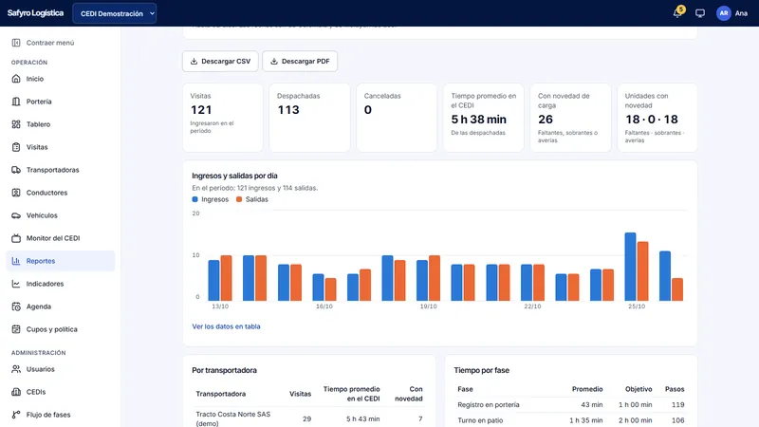Click the Pasos column header

click(x=675, y=389)
